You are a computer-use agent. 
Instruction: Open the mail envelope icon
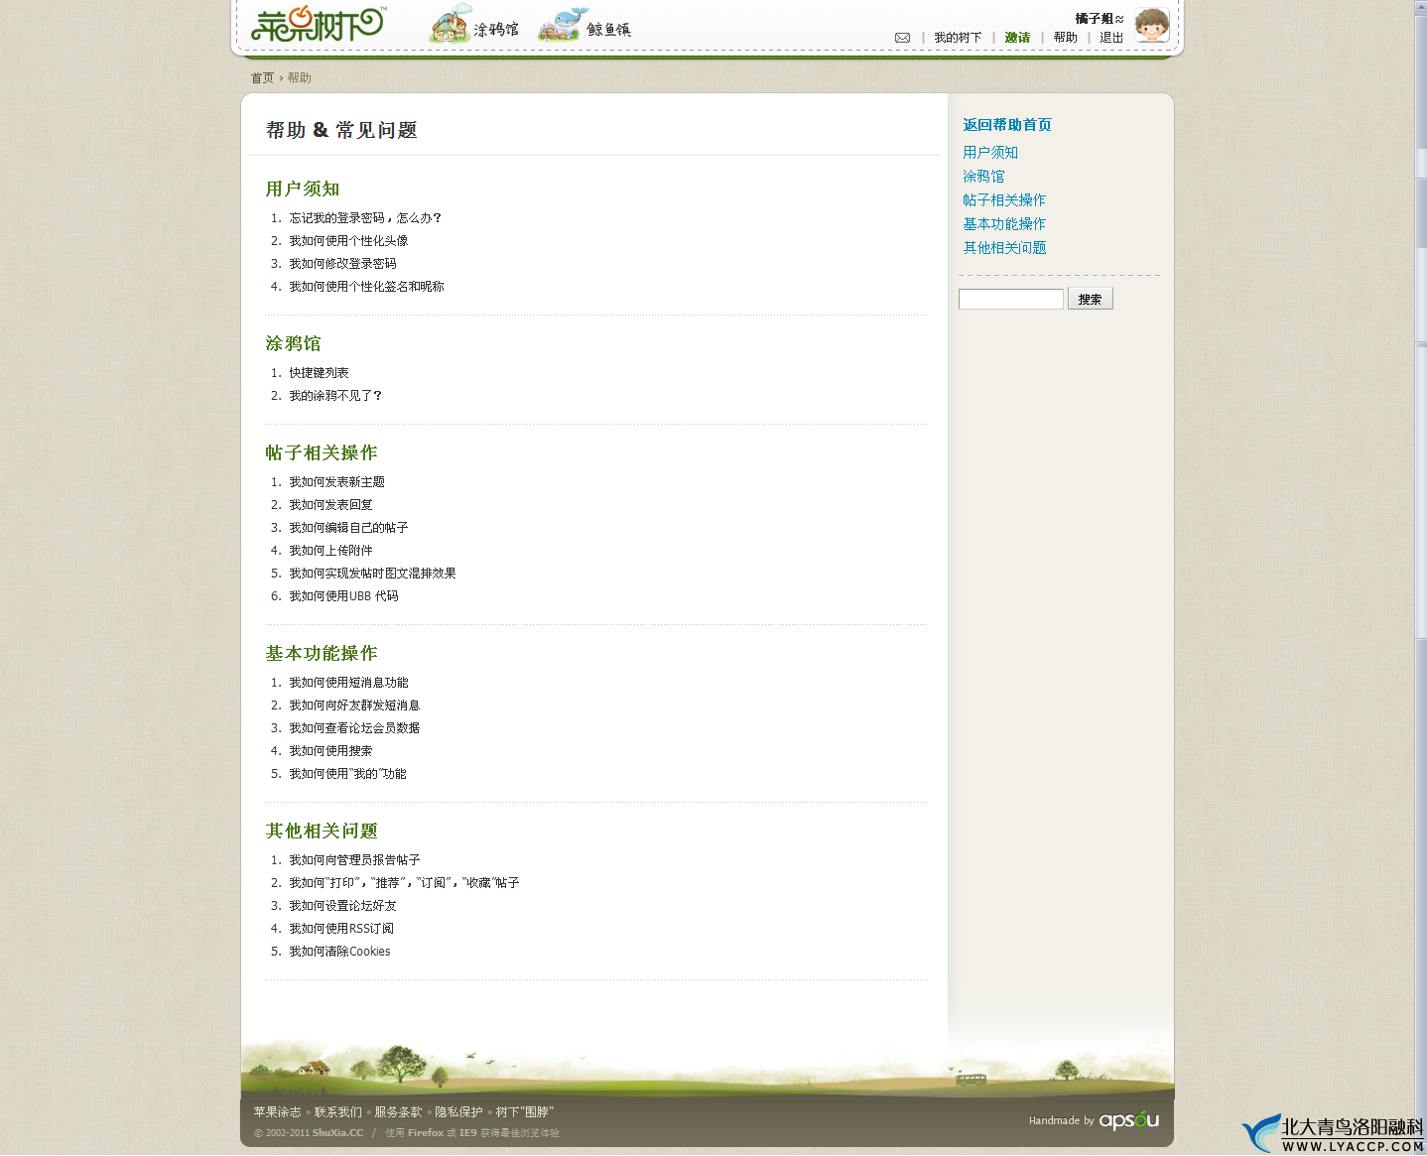click(x=902, y=38)
